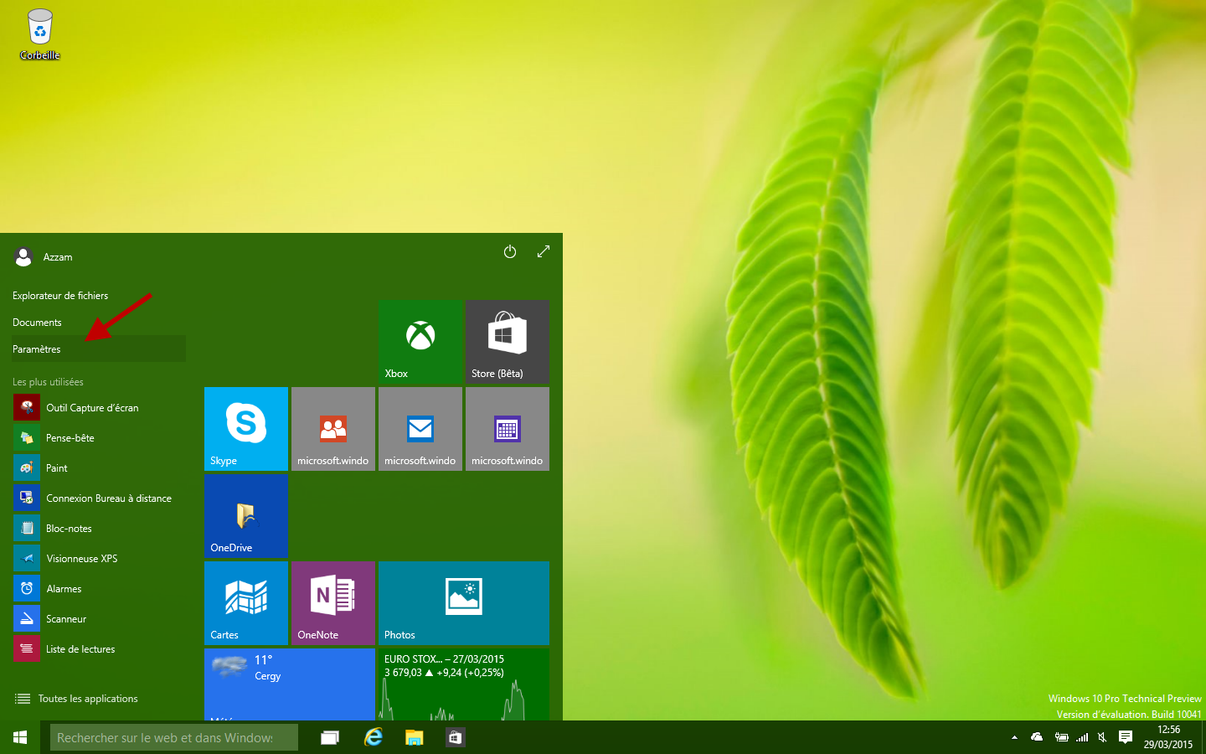Image resolution: width=1206 pixels, height=754 pixels.
Task: Open the Calendar tile
Action: click(508, 429)
